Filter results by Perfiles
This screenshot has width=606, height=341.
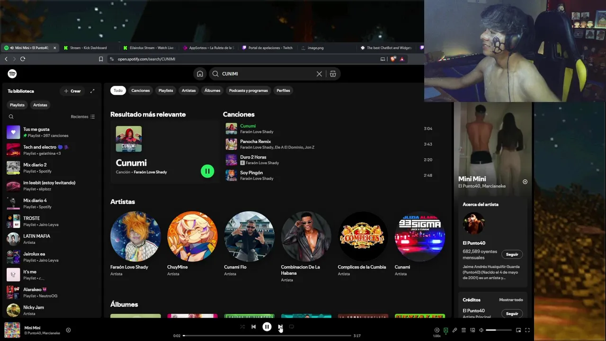click(x=283, y=90)
